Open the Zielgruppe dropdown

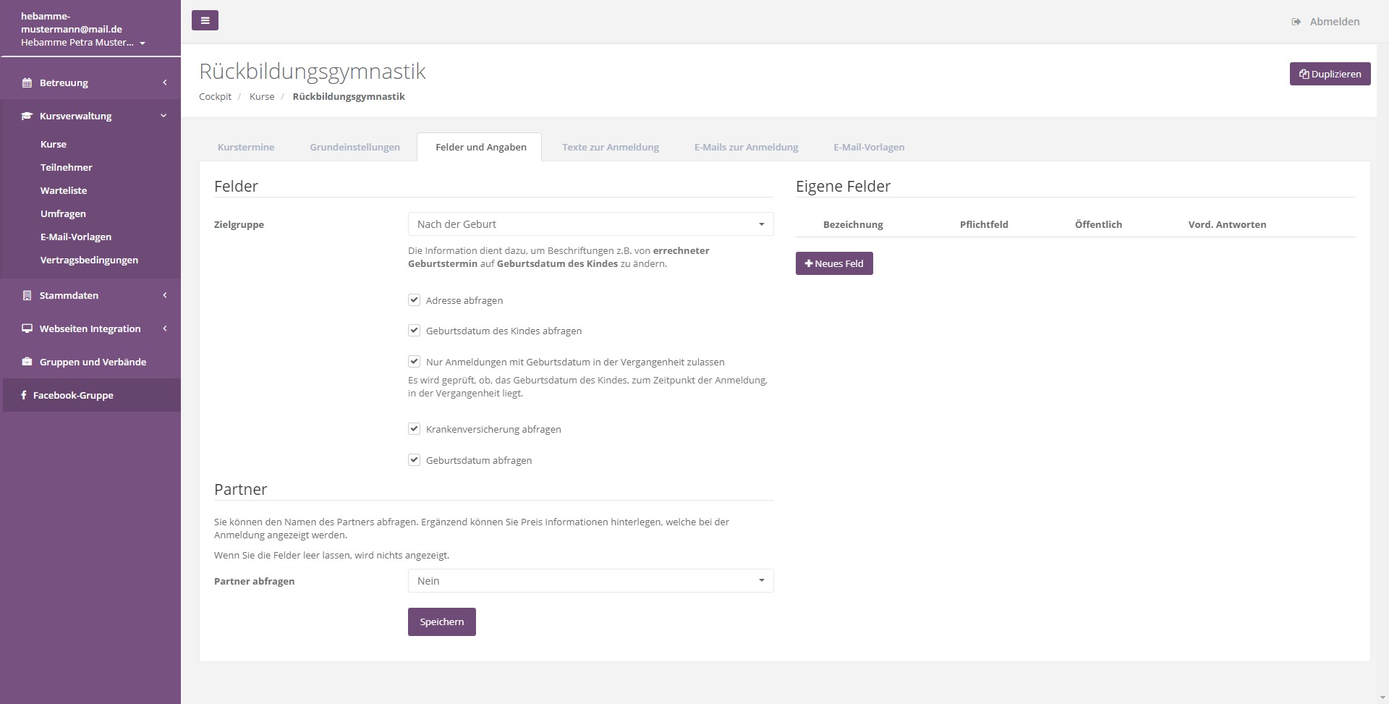590,224
